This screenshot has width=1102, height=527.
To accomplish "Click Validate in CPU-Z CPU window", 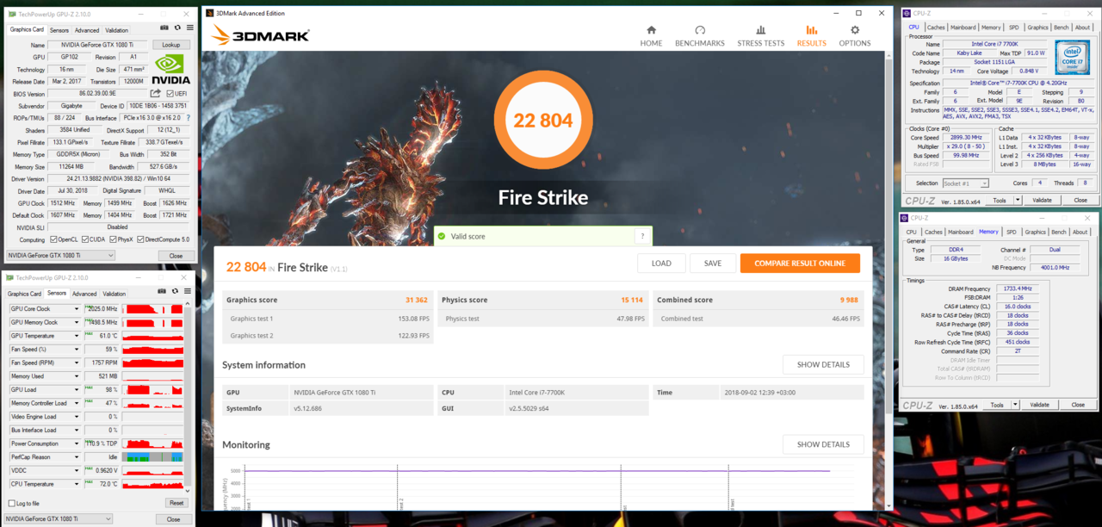I will pos(1042,200).
